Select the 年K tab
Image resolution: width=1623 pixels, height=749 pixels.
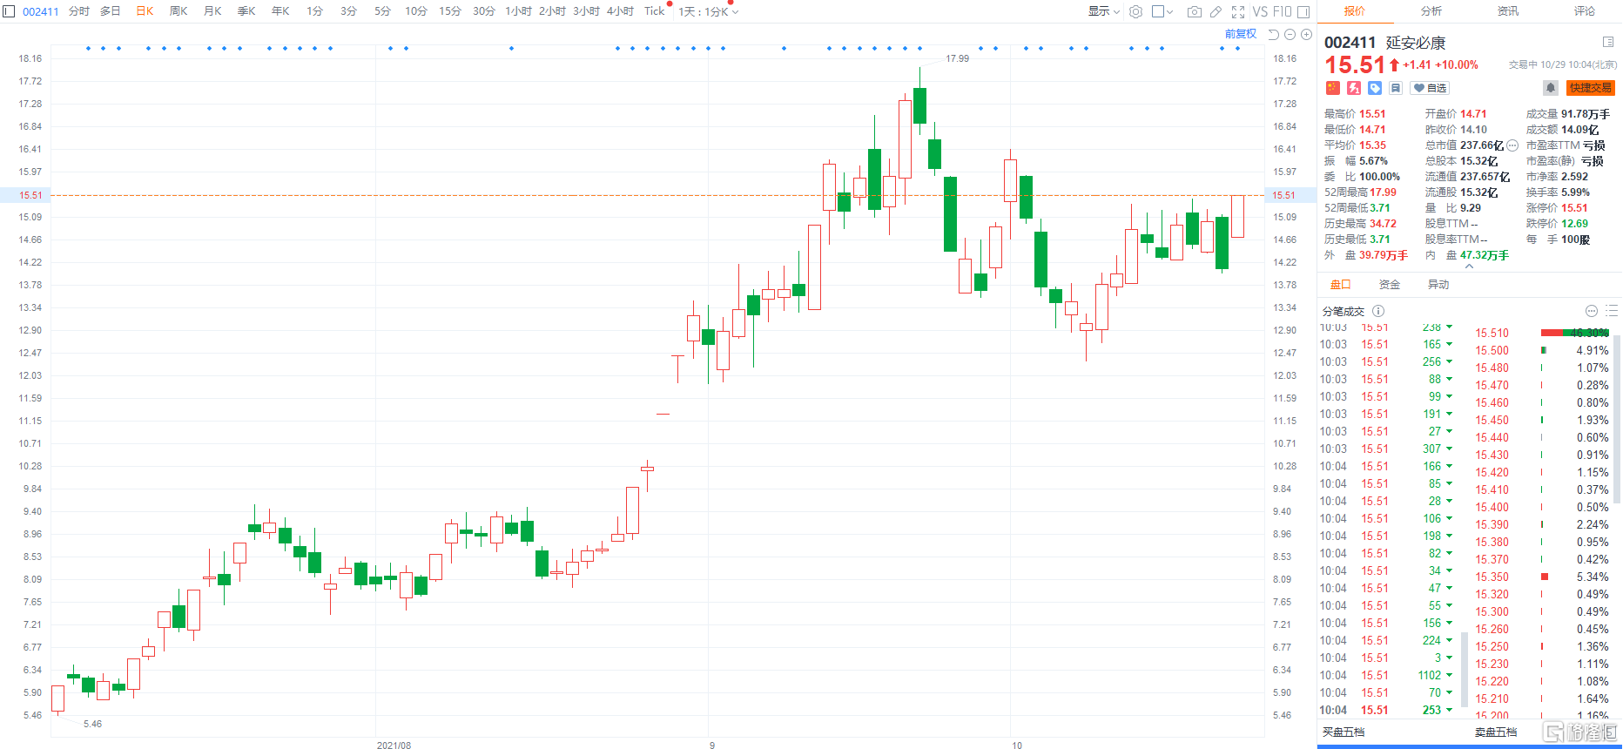pyautogui.click(x=280, y=11)
